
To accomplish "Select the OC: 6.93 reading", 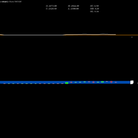I will point(94,6).
